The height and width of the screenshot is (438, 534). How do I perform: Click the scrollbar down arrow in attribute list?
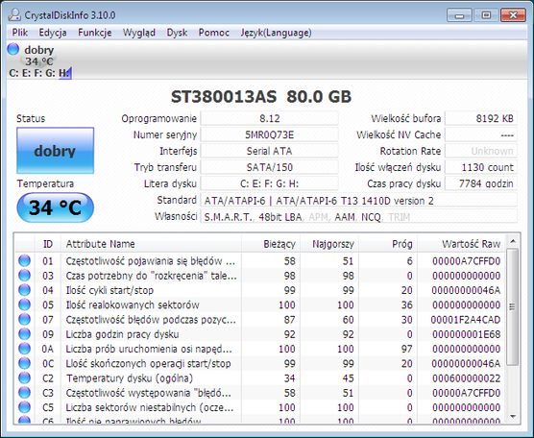click(x=512, y=417)
